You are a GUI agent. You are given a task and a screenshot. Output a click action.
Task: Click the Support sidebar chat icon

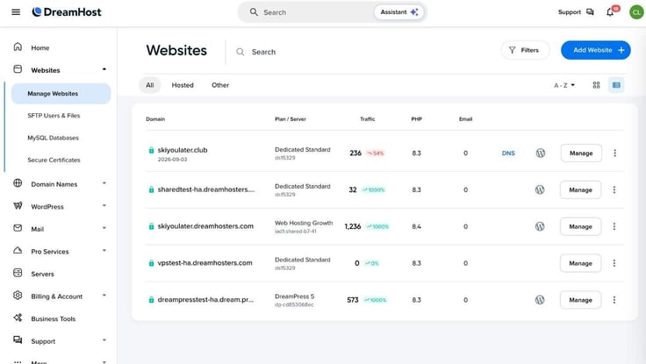click(x=18, y=340)
